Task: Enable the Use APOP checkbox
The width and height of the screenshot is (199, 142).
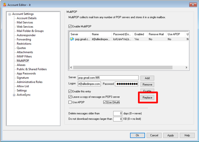Action: tap(70, 102)
